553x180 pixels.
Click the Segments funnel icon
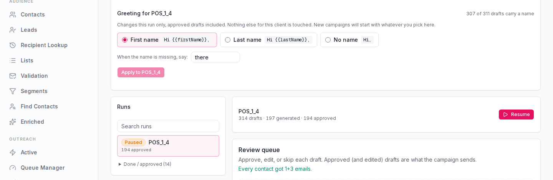point(13,91)
